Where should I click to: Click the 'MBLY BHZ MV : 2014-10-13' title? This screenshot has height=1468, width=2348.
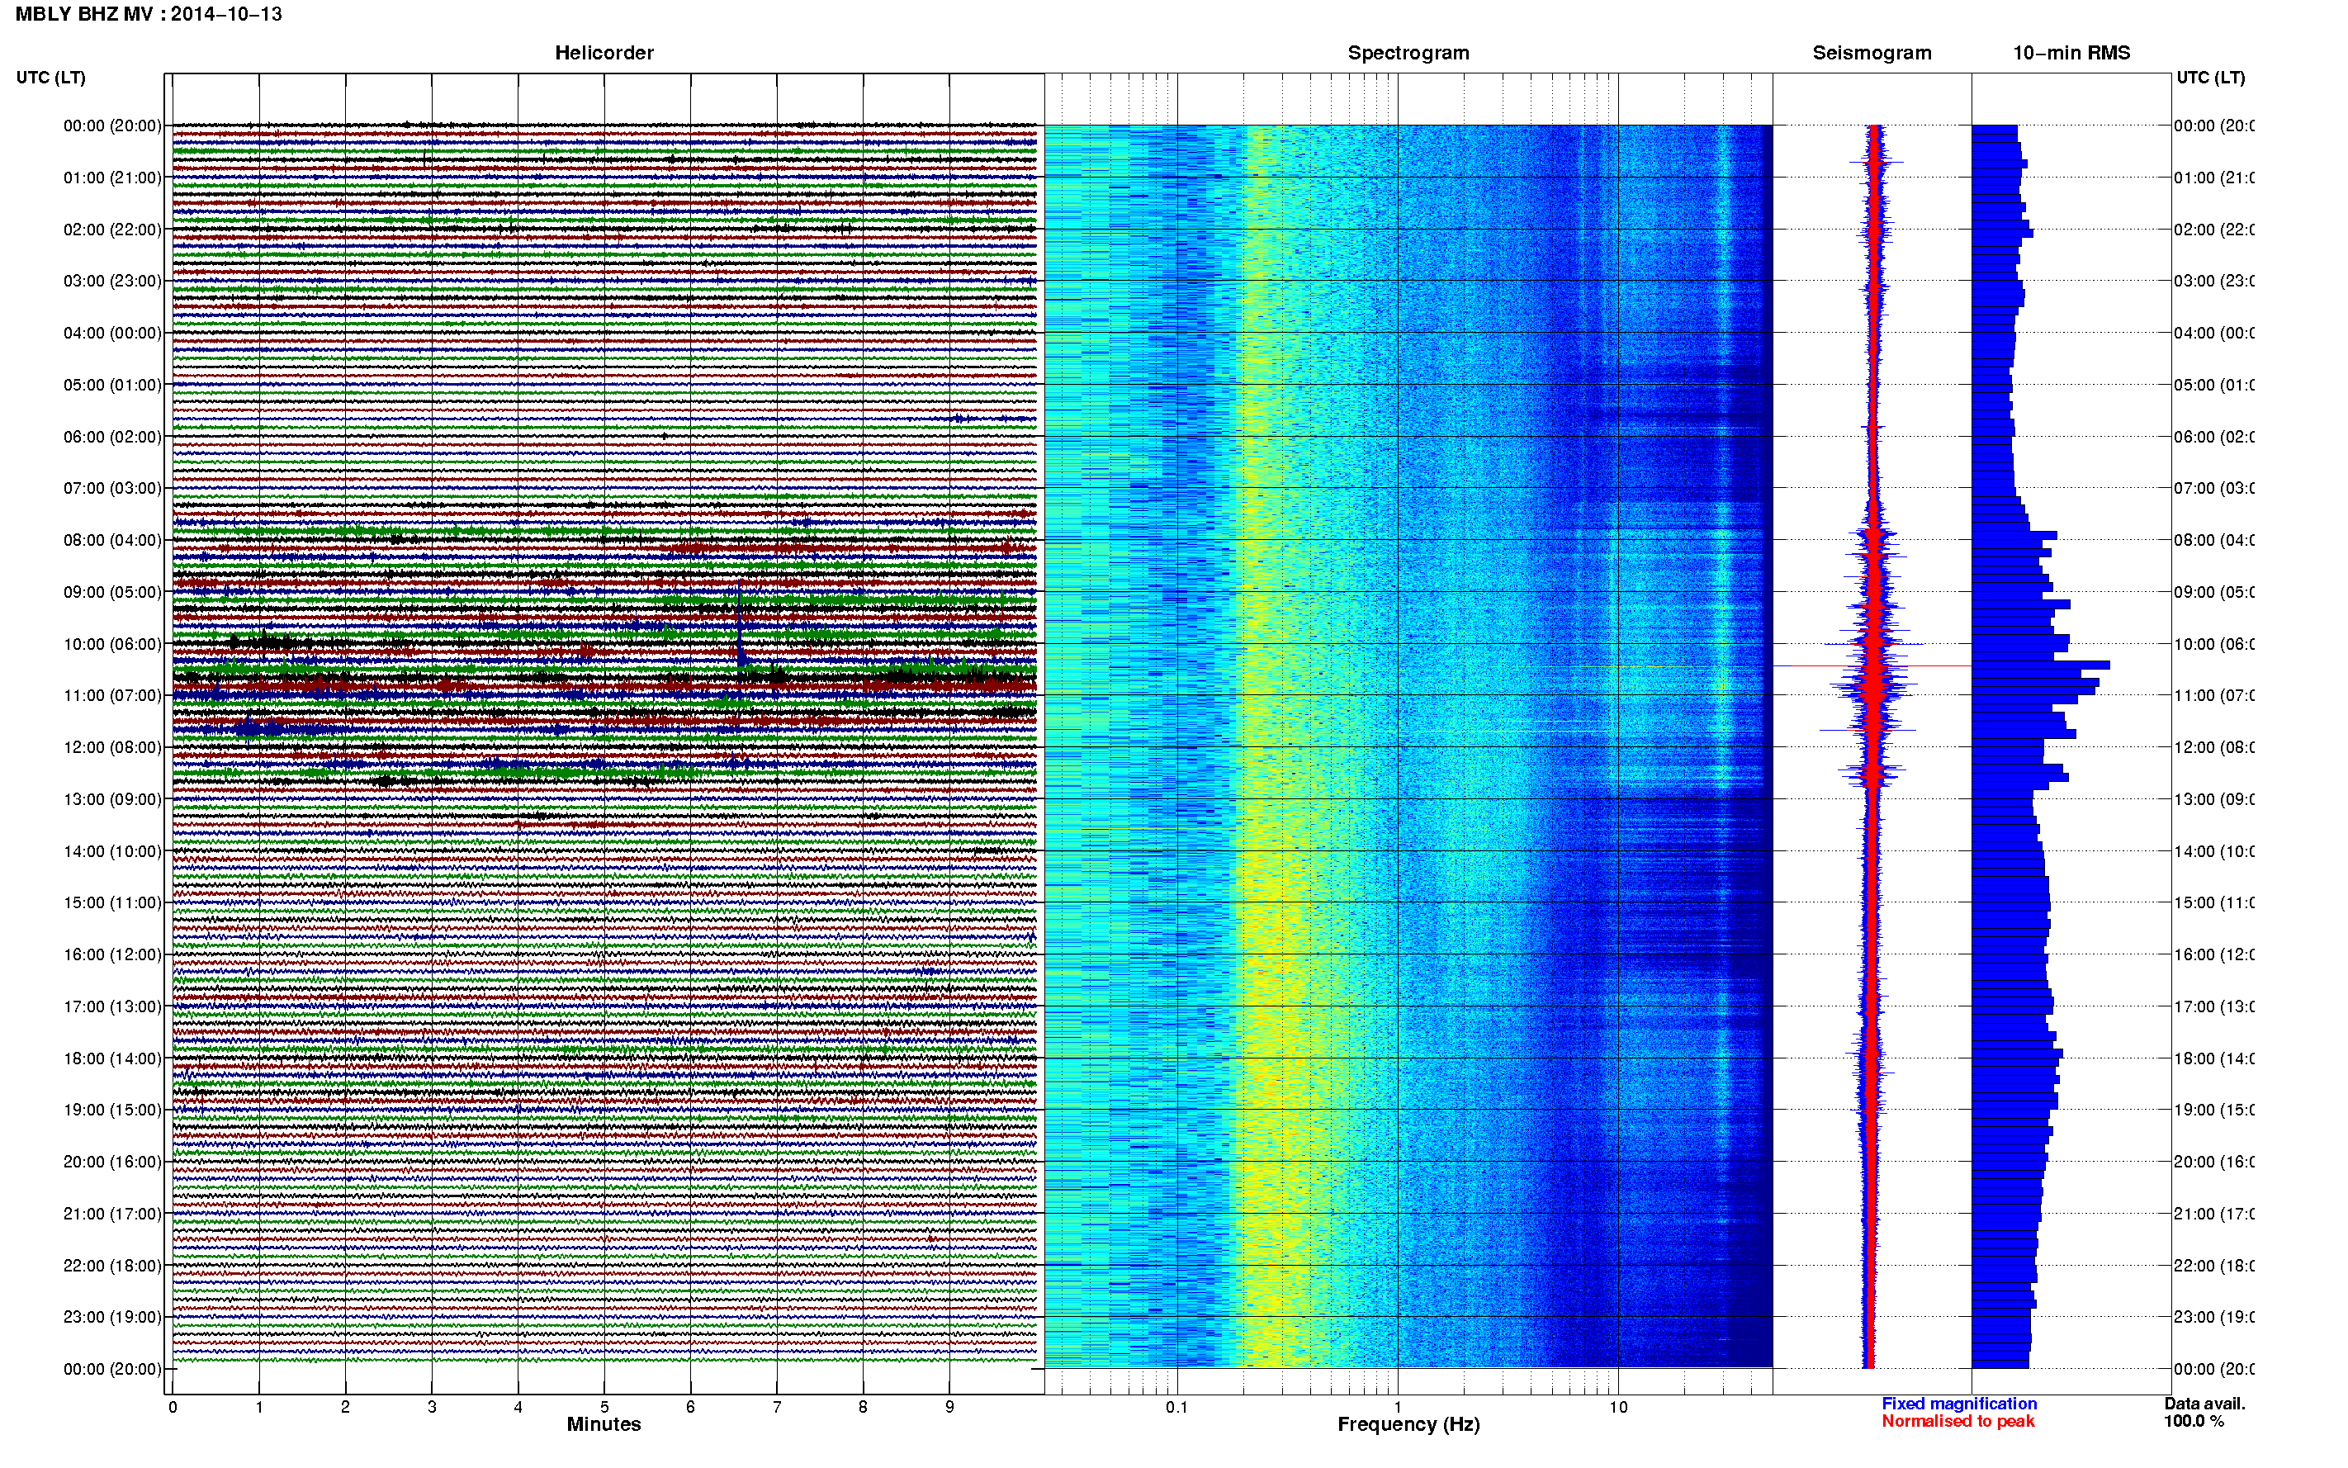tap(149, 15)
